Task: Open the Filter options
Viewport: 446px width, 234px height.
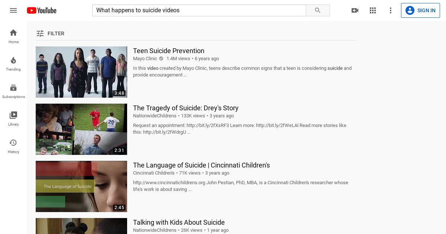Action: pos(50,33)
